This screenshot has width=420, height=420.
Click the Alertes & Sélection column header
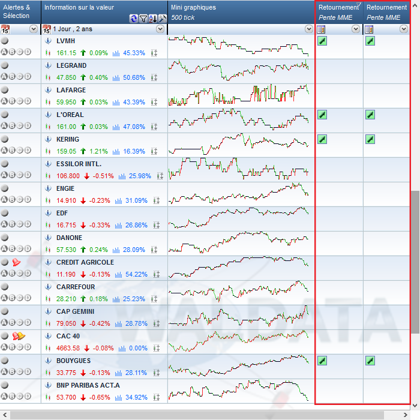[x=20, y=12]
